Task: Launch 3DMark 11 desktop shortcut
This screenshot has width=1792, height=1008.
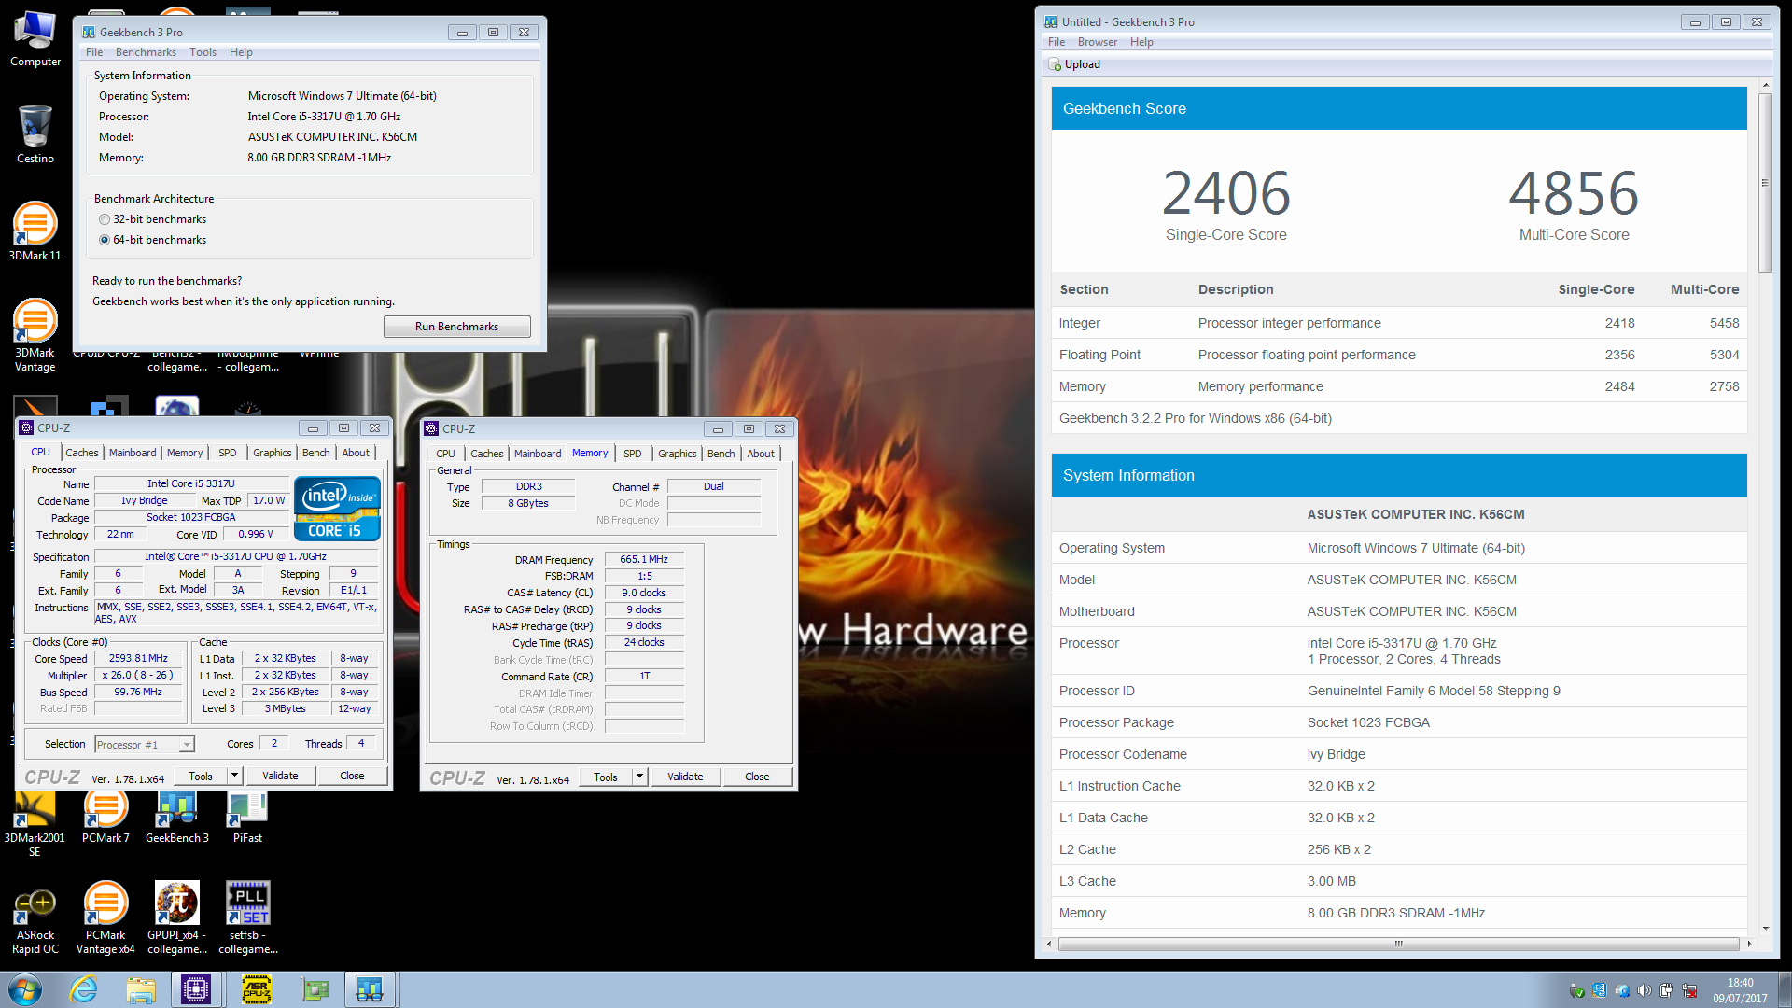Action: pos(35,231)
